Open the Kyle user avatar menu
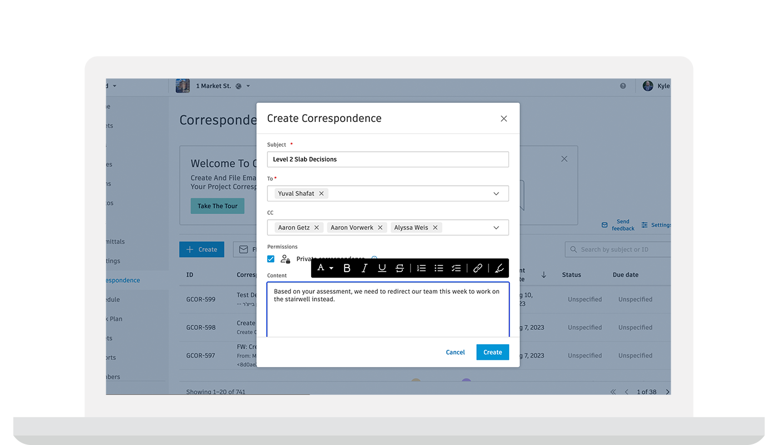 click(647, 86)
